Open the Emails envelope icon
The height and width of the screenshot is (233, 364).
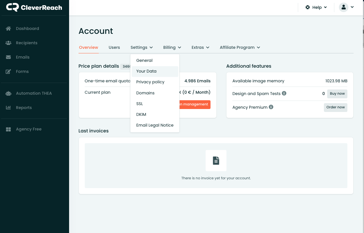coord(8,57)
